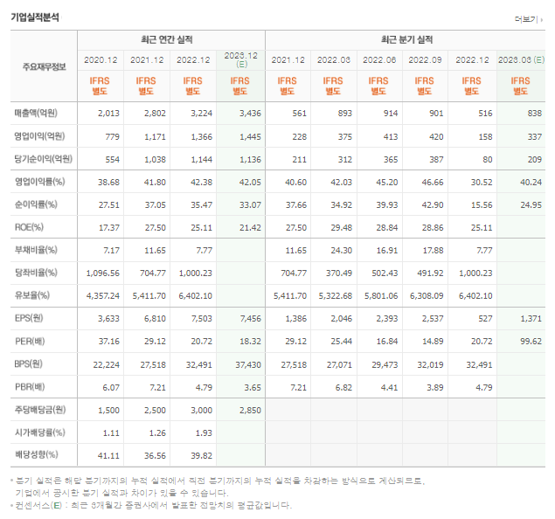Click the 779 operating profit value
The width and height of the screenshot is (555, 519).
click(112, 137)
